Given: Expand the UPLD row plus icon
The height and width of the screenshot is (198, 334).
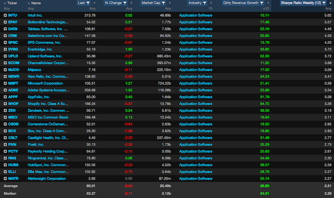Looking at the screenshot, I should coord(5,56).
